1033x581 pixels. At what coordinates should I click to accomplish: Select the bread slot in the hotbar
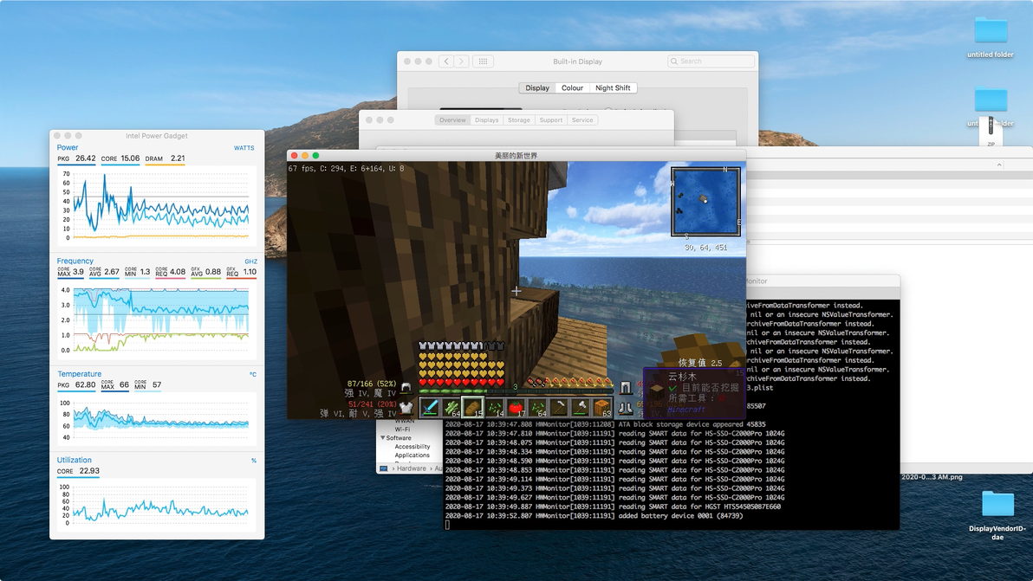pyautogui.click(x=472, y=408)
